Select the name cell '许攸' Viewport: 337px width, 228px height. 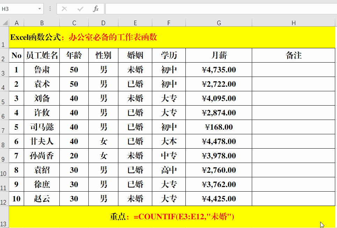(42, 113)
